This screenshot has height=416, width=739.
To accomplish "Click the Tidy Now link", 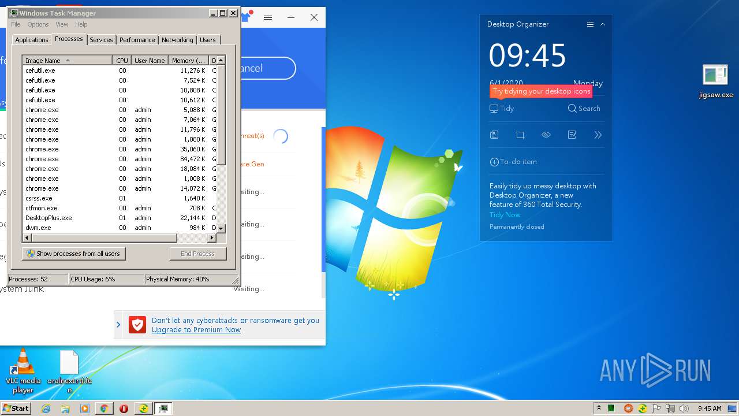I will (505, 215).
